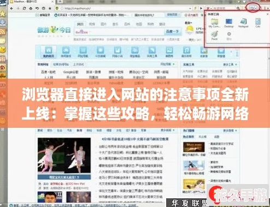The image size is (270, 207).
Task: Click the Refresh page icon in toolbar
Action: click(x=24, y=8)
